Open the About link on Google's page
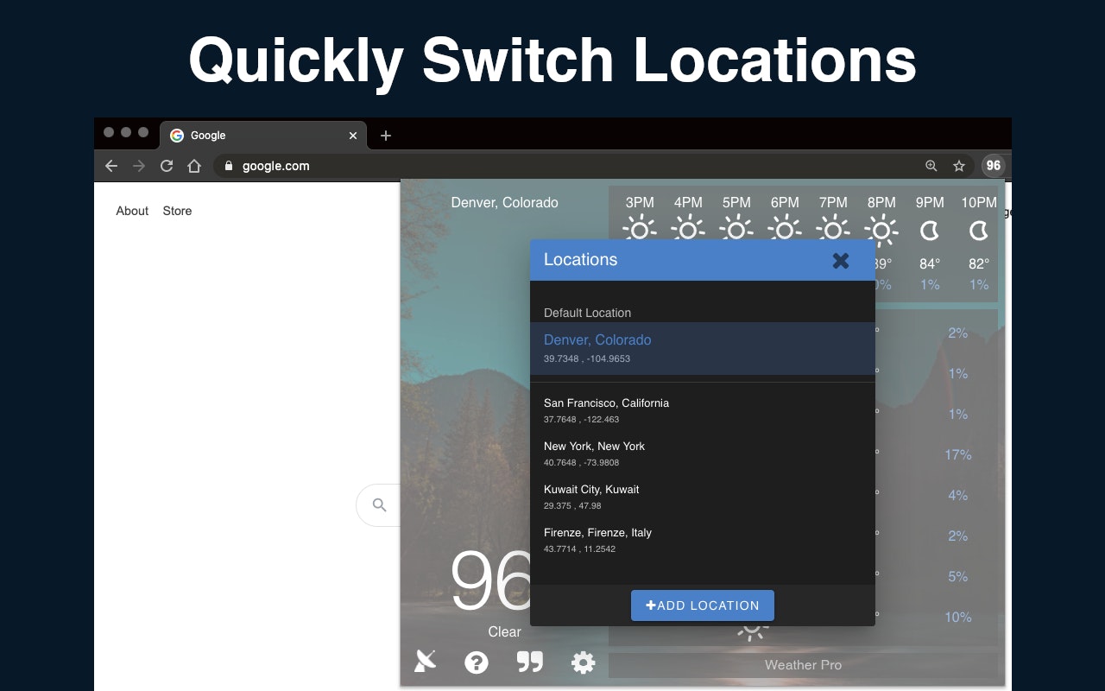The width and height of the screenshot is (1105, 691). tap(131, 211)
